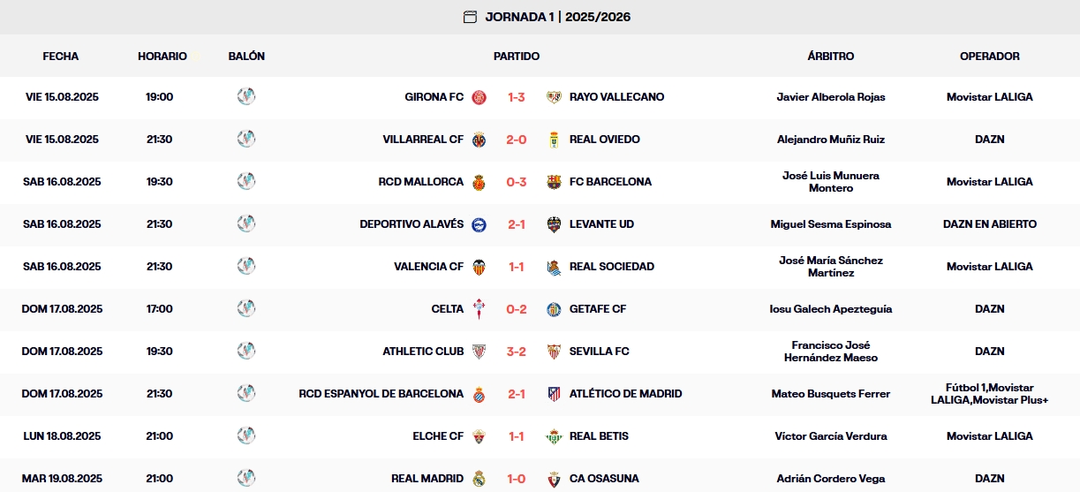The image size is (1080, 492).
Task: Click the Levante UD team name
Action: click(x=601, y=224)
